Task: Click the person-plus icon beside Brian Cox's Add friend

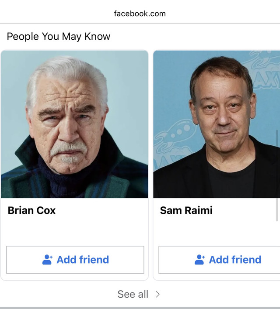Action: point(47,260)
